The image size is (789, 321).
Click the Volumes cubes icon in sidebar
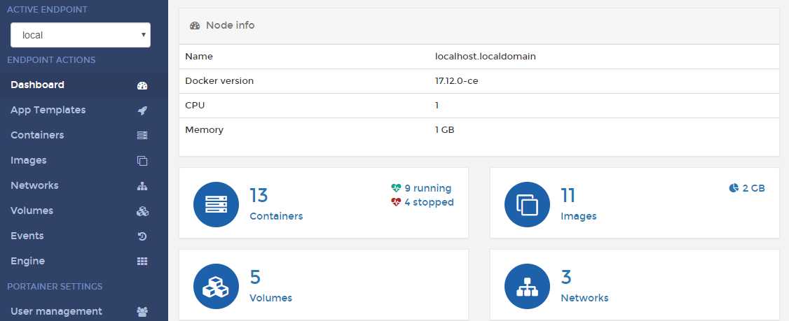[x=142, y=211]
